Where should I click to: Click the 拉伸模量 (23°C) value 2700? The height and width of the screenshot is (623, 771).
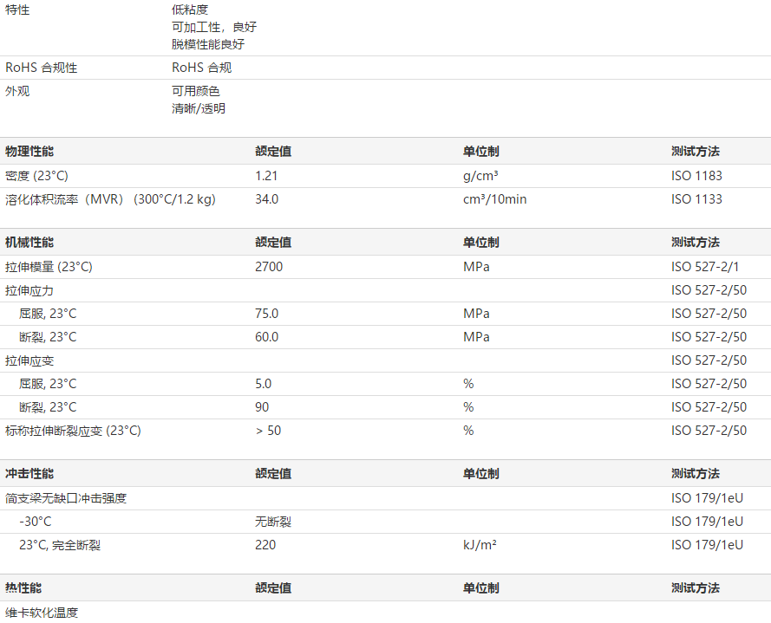coord(265,267)
